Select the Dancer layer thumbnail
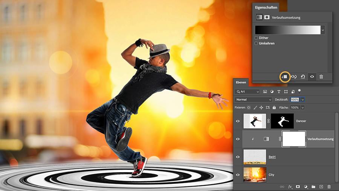Image resolution: width=339 pixels, height=191 pixels. (255, 121)
